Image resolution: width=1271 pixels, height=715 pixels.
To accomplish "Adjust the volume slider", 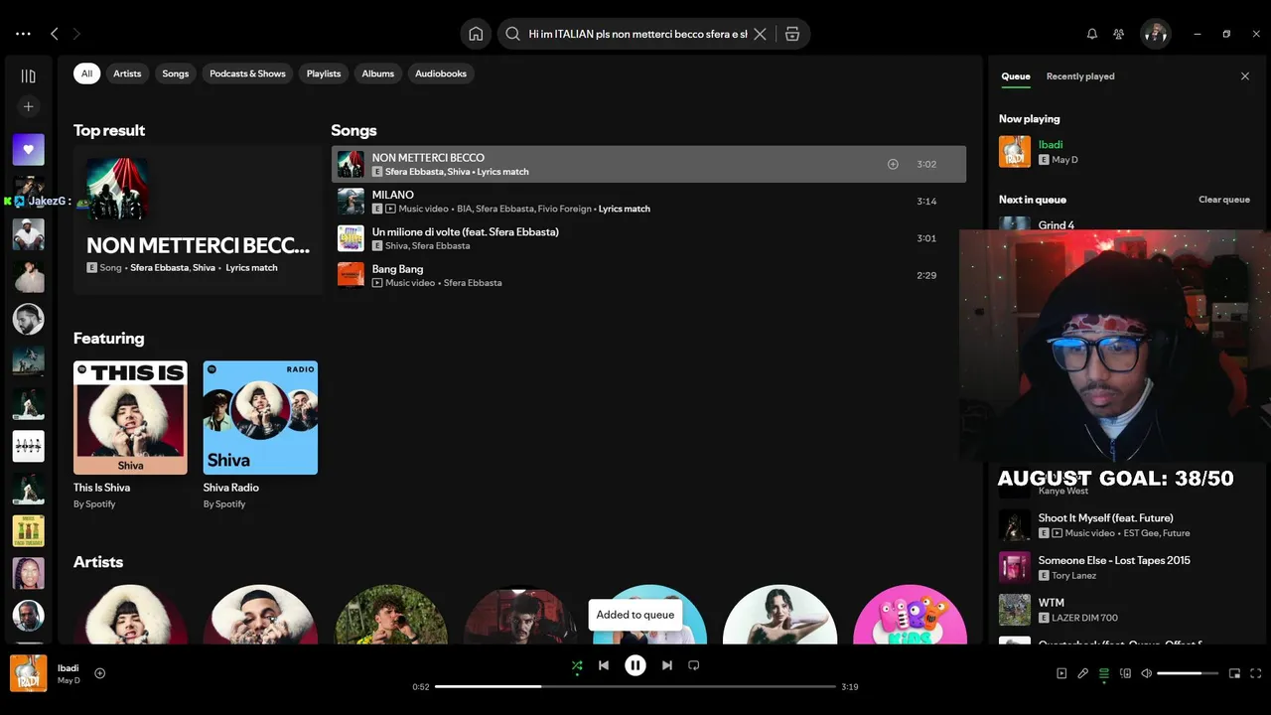I will (x=1188, y=673).
